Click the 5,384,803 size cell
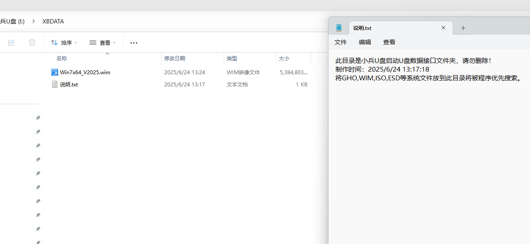The image size is (530, 244). (294, 73)
